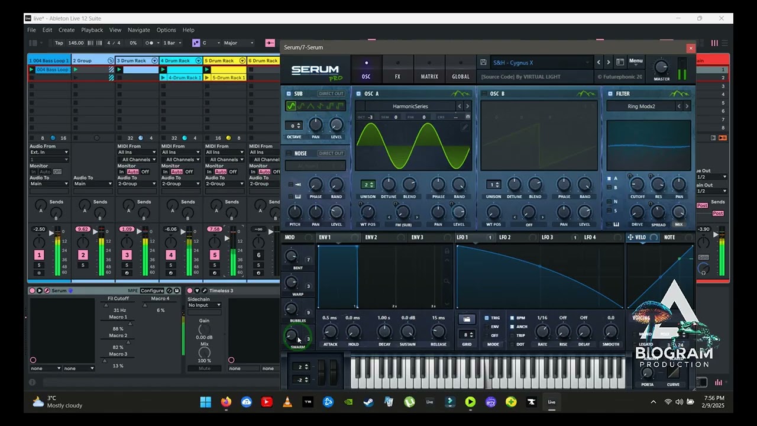Toggle filter routing for oscillator B

[609, 188]
